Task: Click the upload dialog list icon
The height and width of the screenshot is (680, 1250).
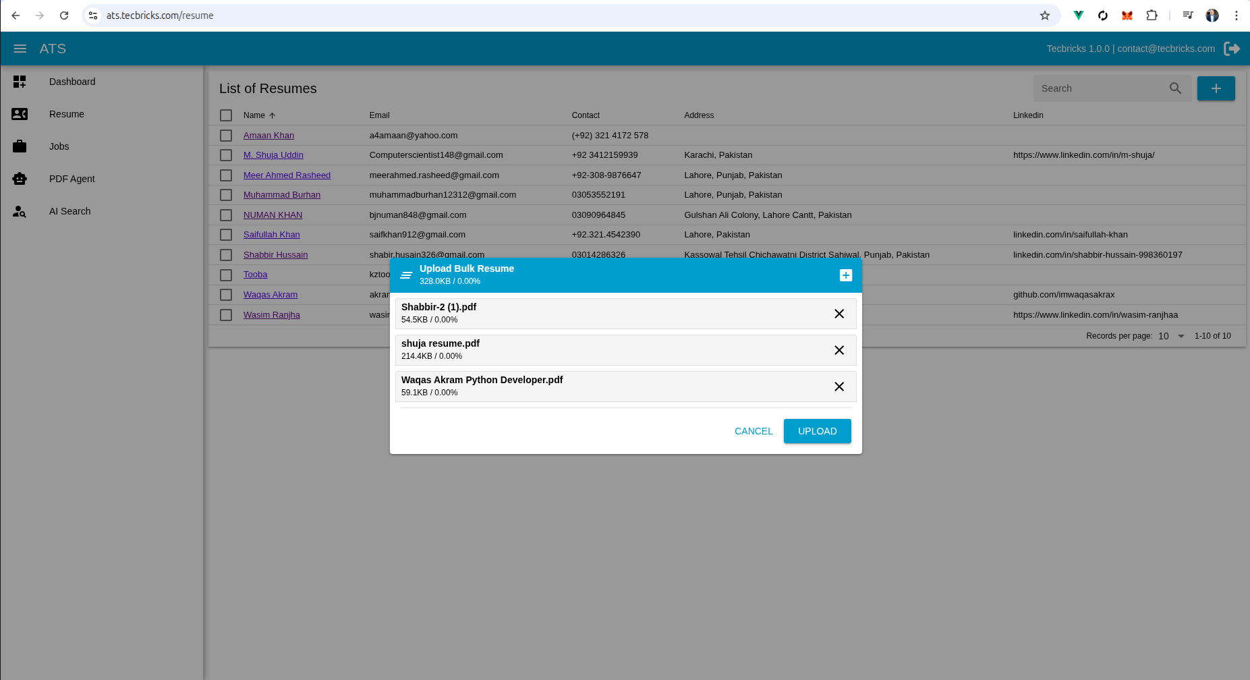Action: coord(406,275)
